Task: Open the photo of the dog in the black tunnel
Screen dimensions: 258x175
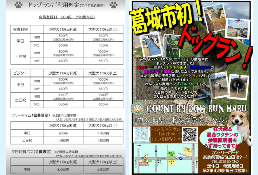Action: coord(239,87)
